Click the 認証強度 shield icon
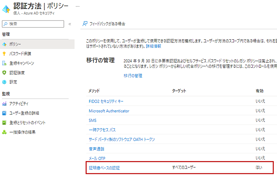 tap(4, 73)
